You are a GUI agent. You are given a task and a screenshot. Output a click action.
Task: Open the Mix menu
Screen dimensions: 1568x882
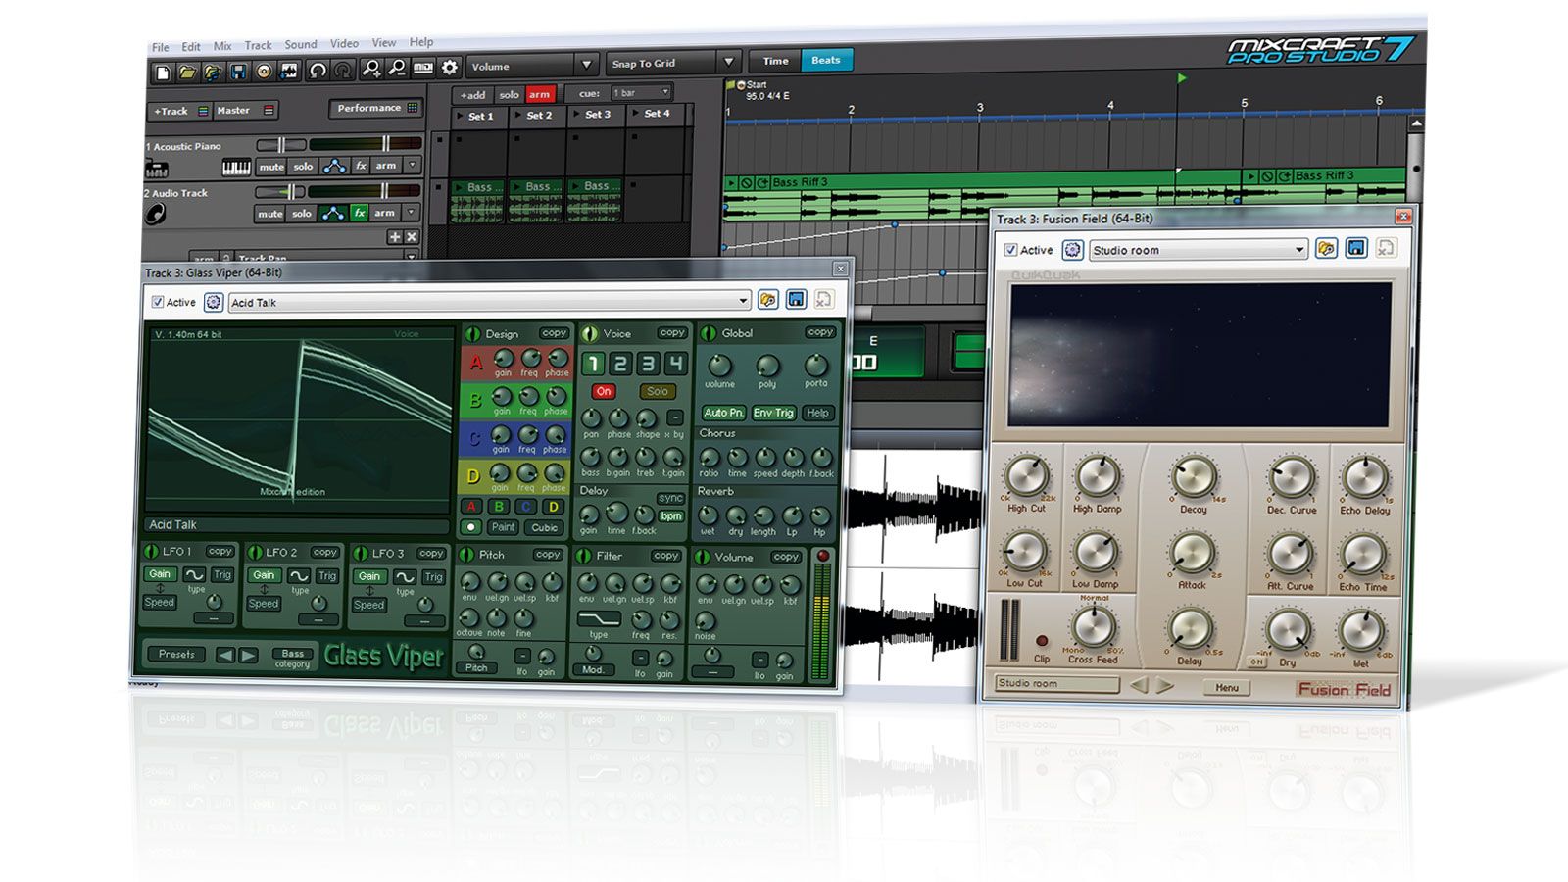pos(222,46)
